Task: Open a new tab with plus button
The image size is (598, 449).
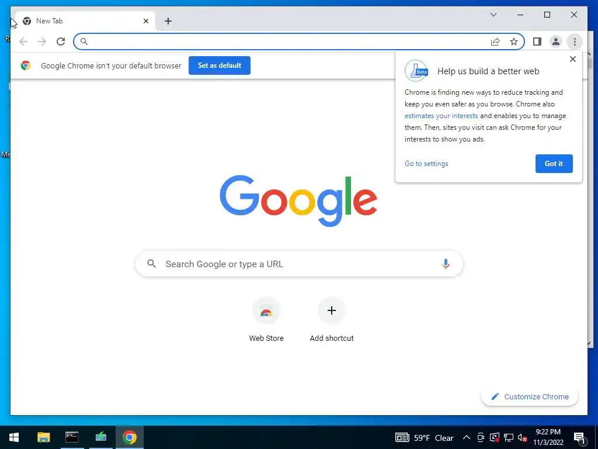Action: click(x=168, y=21)
